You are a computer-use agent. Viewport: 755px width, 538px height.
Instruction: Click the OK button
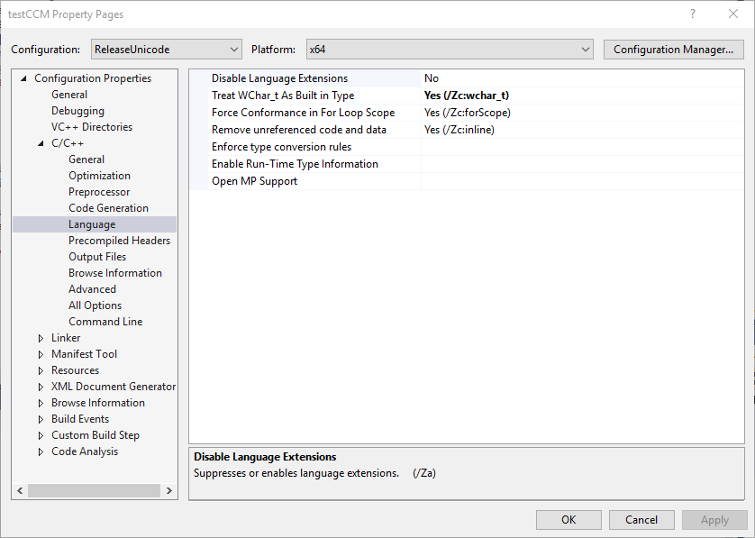coord(568,520)
